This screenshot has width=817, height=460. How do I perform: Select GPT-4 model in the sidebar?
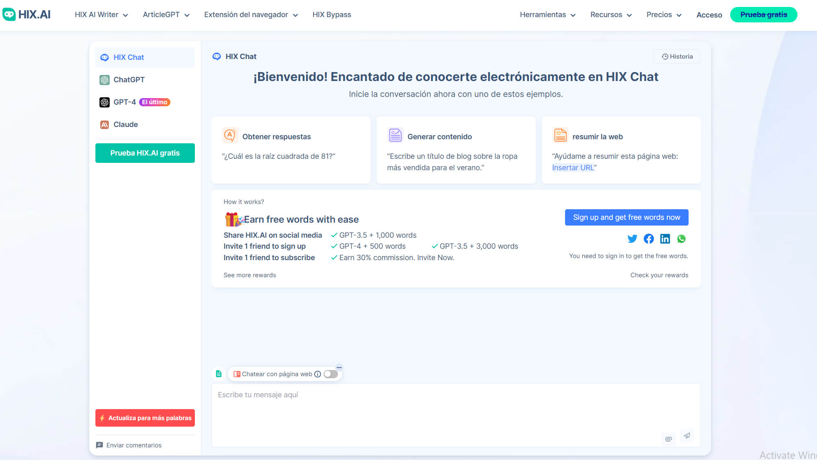[x=145, y=102]
